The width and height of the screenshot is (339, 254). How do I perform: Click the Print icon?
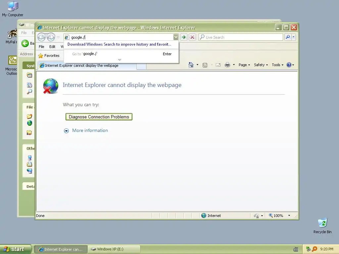[227, 65]
